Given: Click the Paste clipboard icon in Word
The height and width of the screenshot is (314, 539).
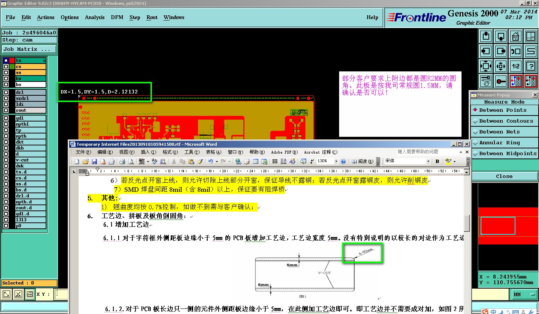Looking at the screenshot, I should pos(191,161).
